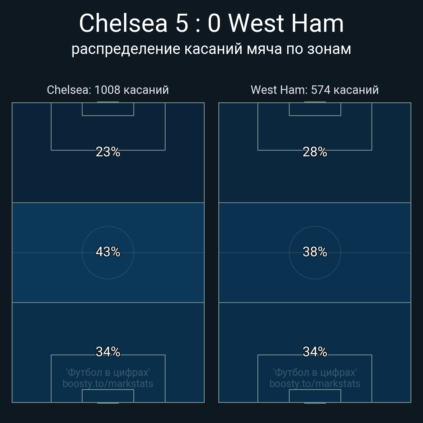Click 'Футбол в цифрах' watermark on Chelsea's pitch
Screen dimensions: 423x423
[x=108, y=372]
